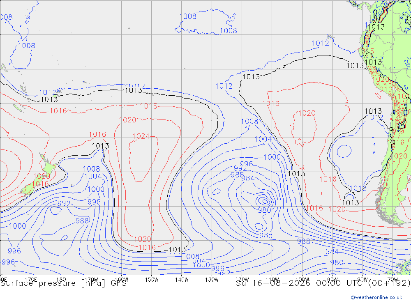The image size is (411, 301).
Task: Click the 170E longitude axis label
Action: click(31, 280)
